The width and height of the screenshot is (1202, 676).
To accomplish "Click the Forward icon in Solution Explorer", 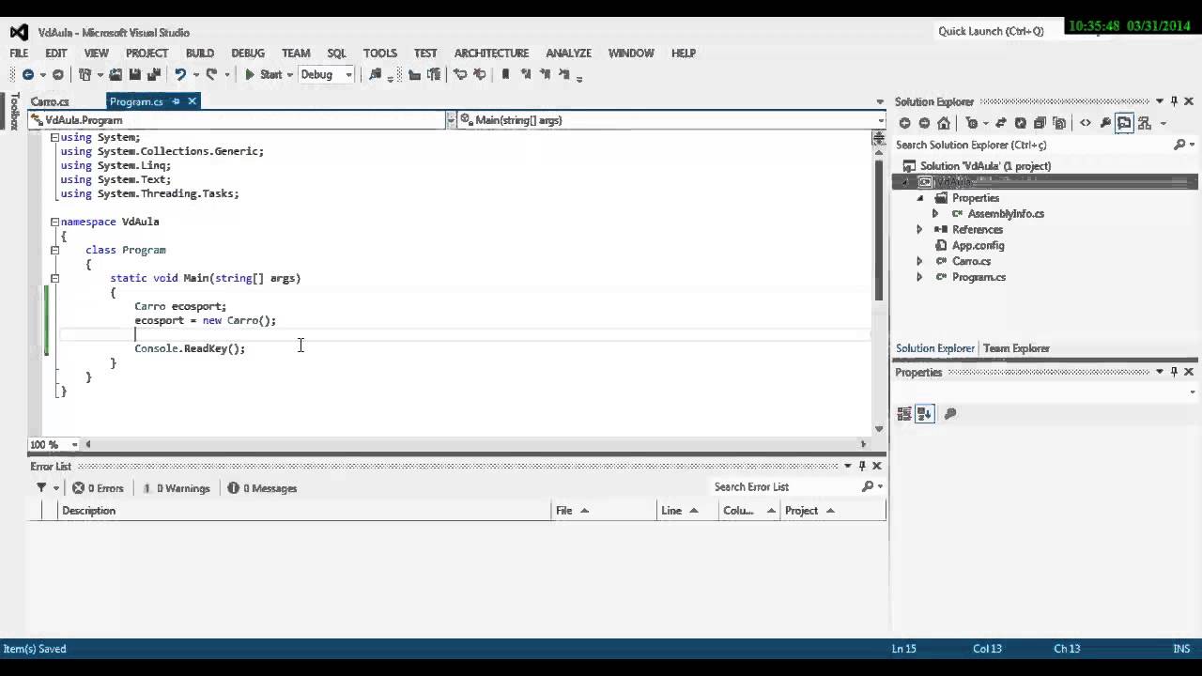I will [924, 123].
